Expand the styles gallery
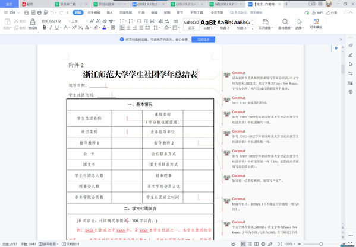The width and height of the screenshot is (356, 247). coord(252,28)
